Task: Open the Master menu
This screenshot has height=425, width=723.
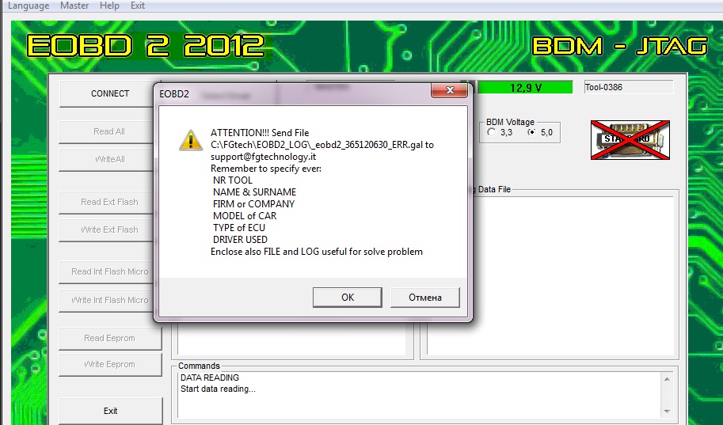Action: pos(74,6)
